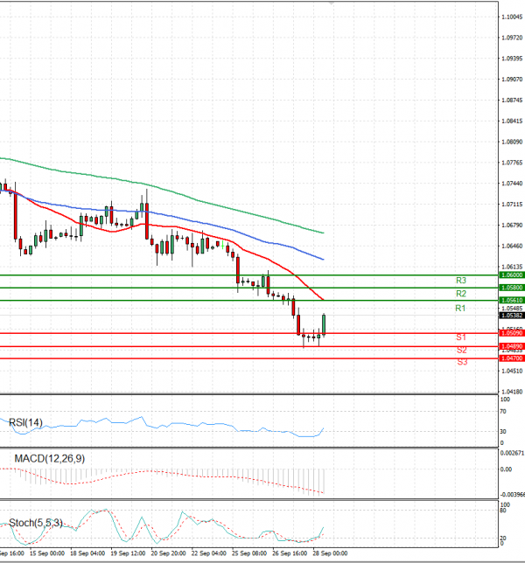Click the S1 support label

(461, 337)
